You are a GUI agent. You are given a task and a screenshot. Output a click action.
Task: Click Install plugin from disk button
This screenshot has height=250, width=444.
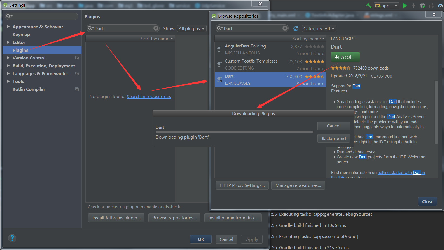(233, 218)
